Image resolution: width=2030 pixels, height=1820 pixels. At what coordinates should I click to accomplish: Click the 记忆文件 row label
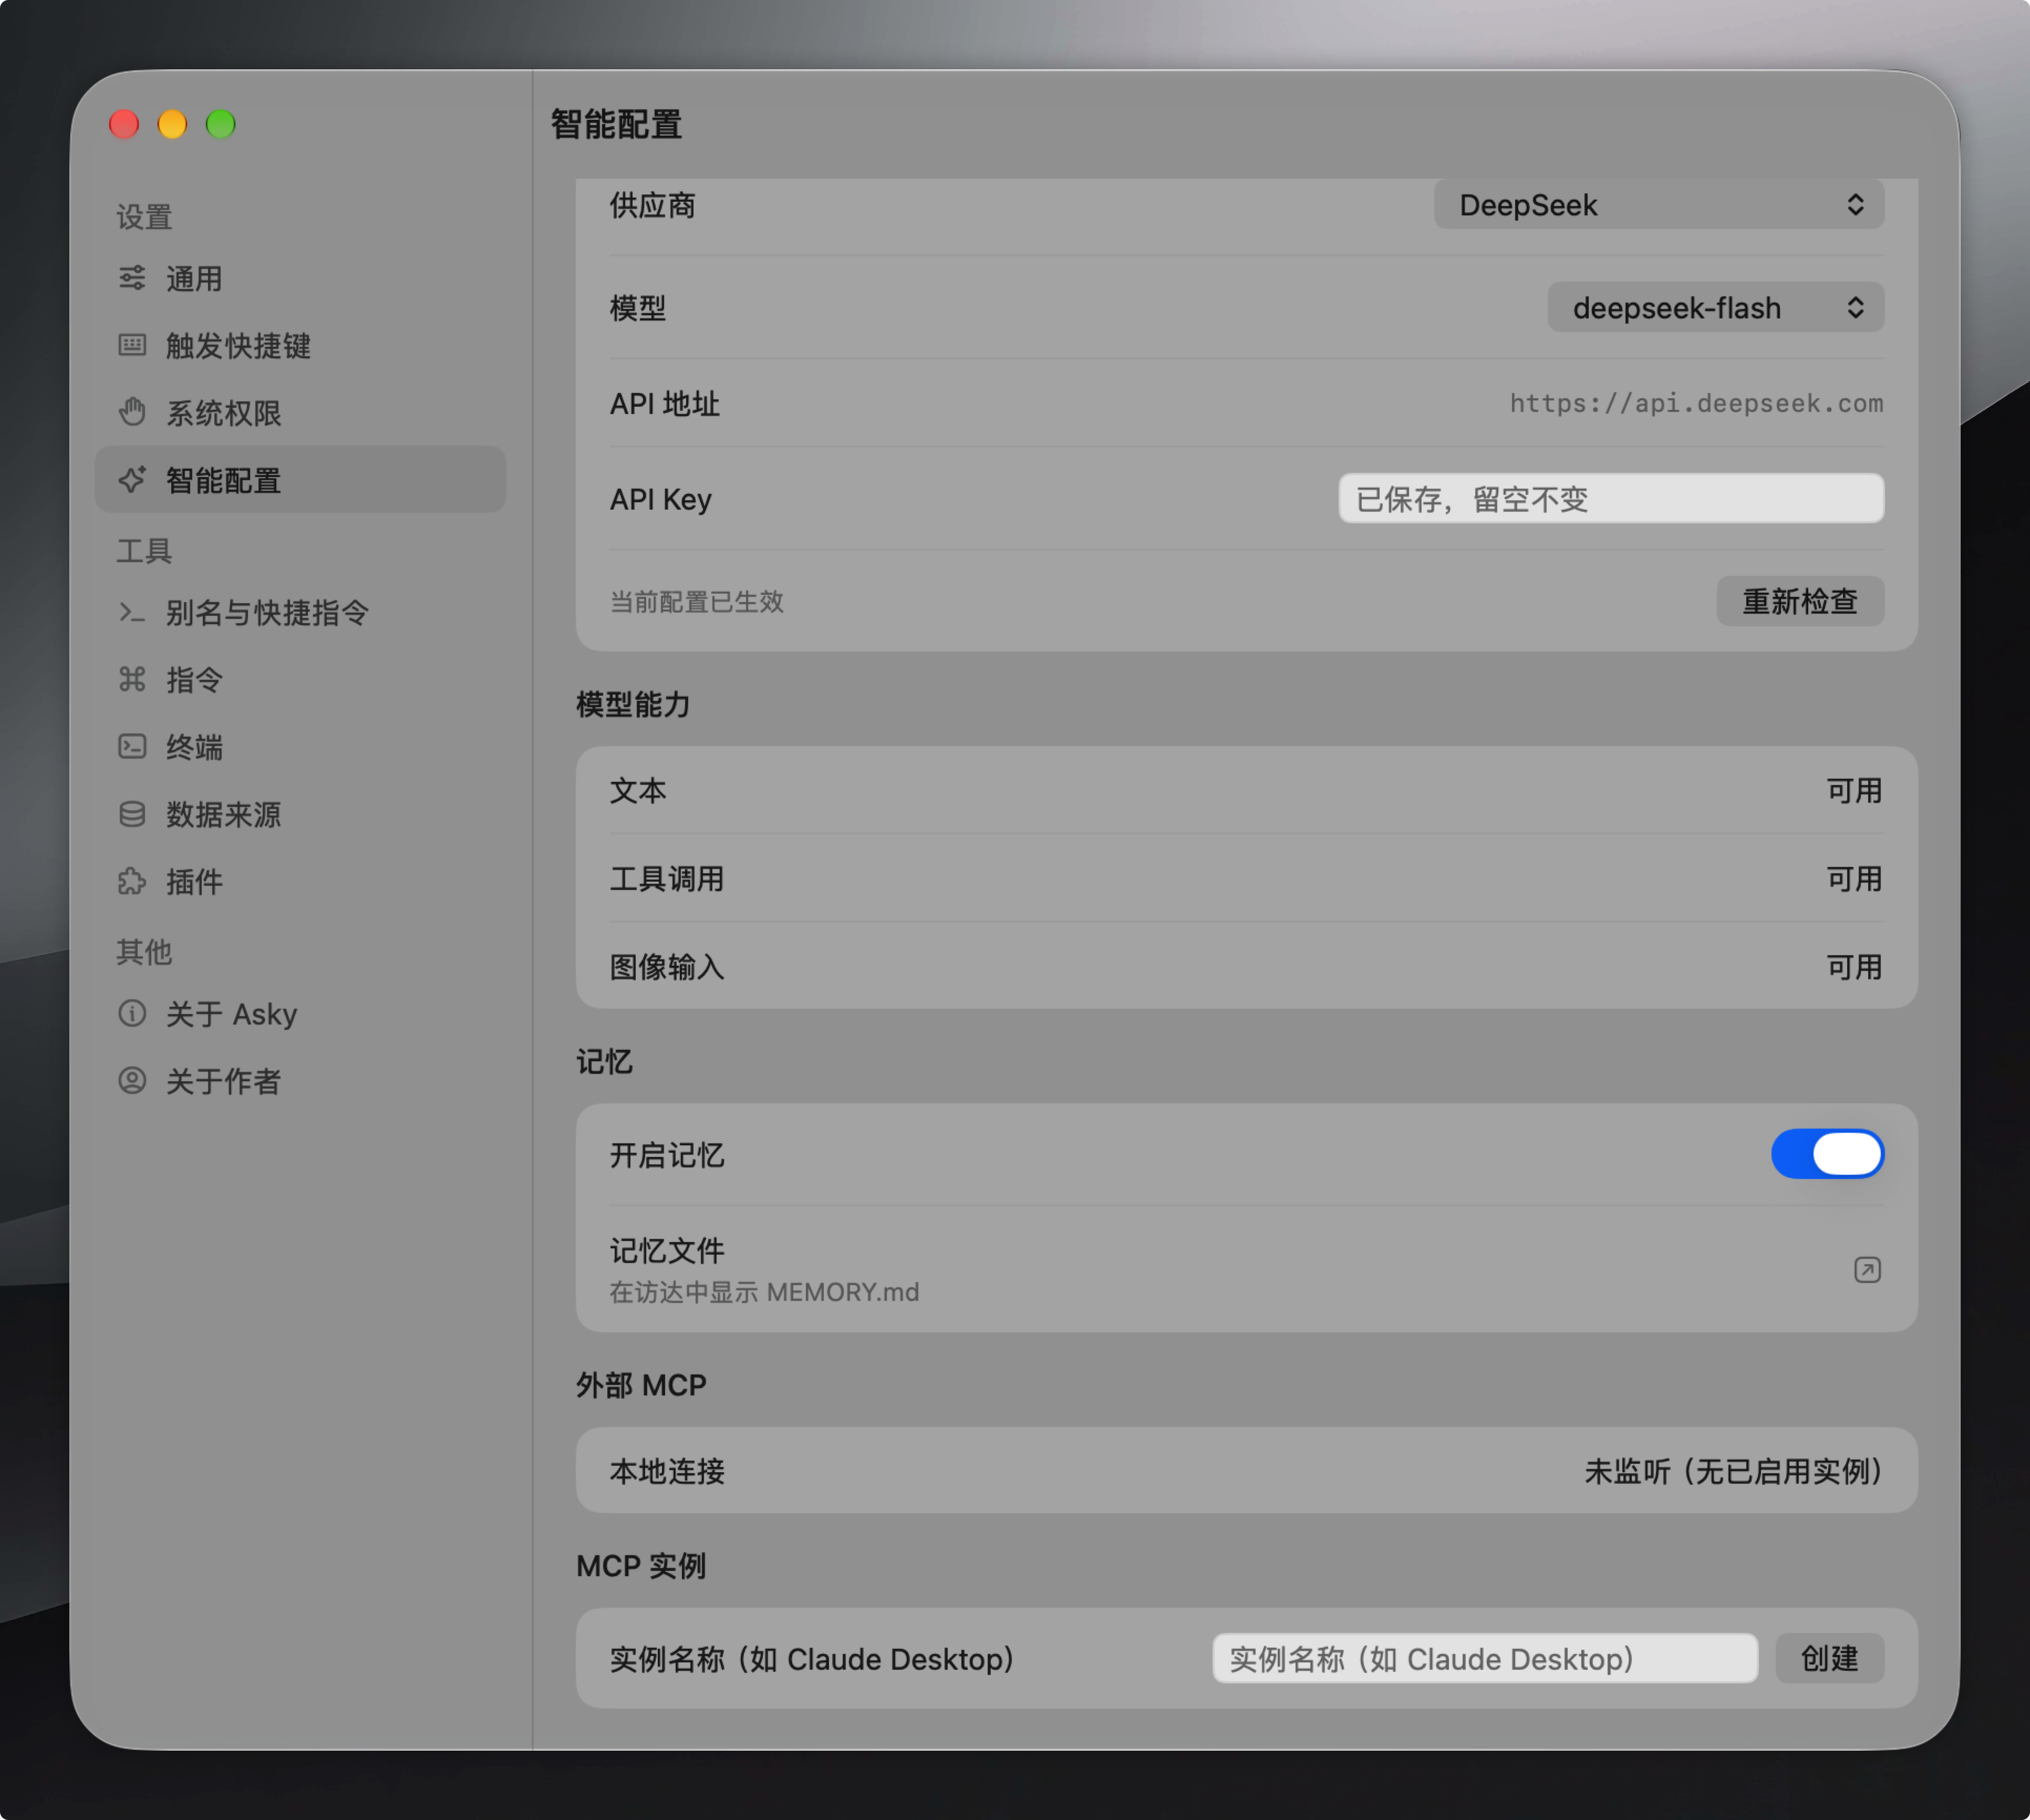[667, 1250]
